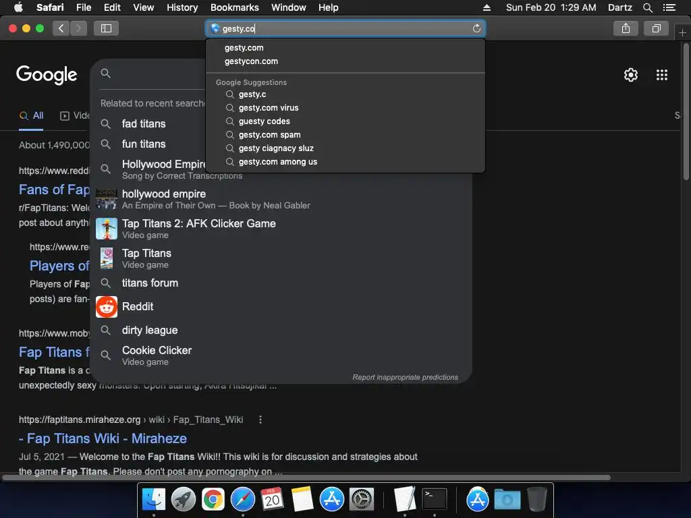The image size is (691, 518).
Task: Click in the Safari address bar
Action: coord(345,28)
